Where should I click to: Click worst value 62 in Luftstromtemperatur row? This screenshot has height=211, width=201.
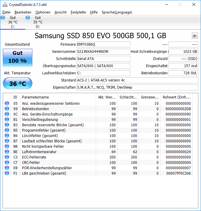pos(135,152)
